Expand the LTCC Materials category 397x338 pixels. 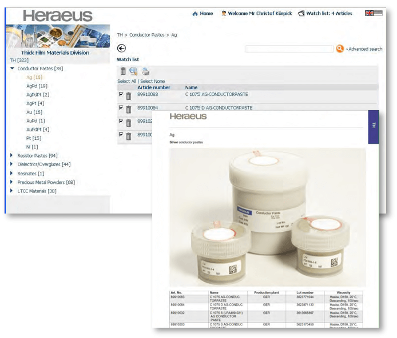pos(11,191)
